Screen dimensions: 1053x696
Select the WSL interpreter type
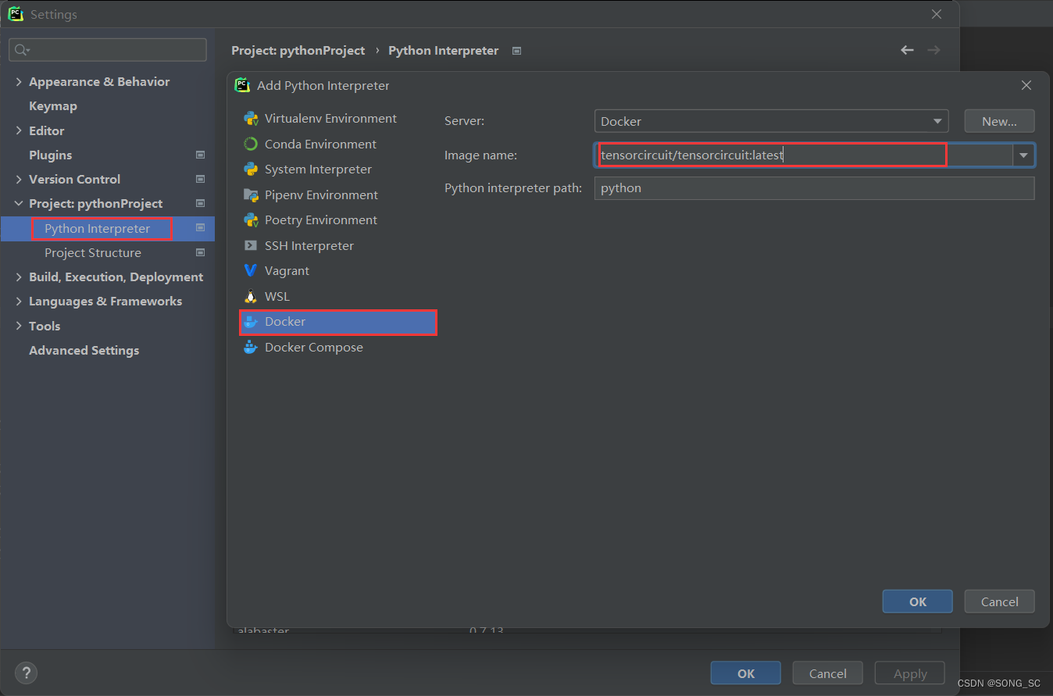(x=277, y=296)
